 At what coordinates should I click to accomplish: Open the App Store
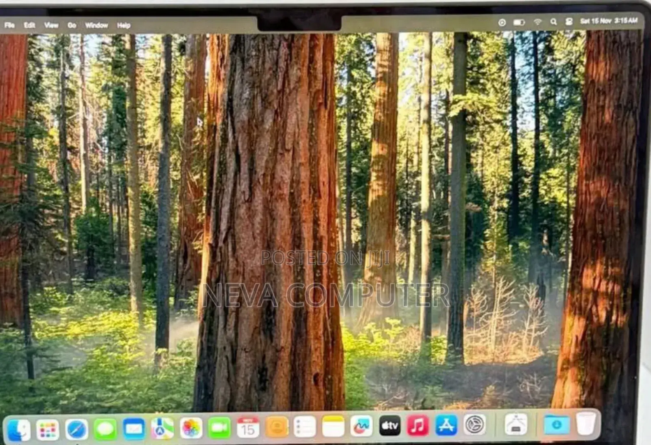(x=446, y=425)
